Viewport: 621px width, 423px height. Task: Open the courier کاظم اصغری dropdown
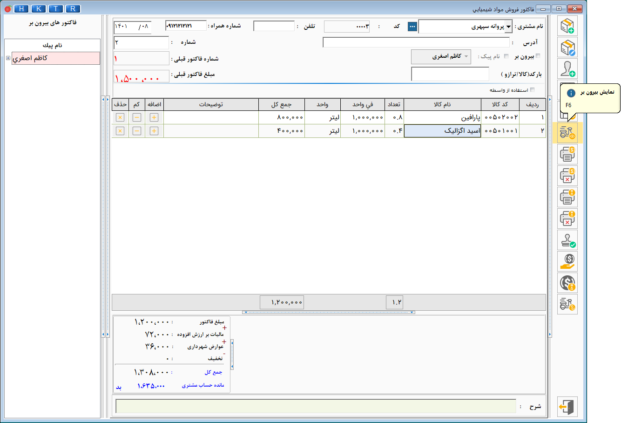click(466, 56)
